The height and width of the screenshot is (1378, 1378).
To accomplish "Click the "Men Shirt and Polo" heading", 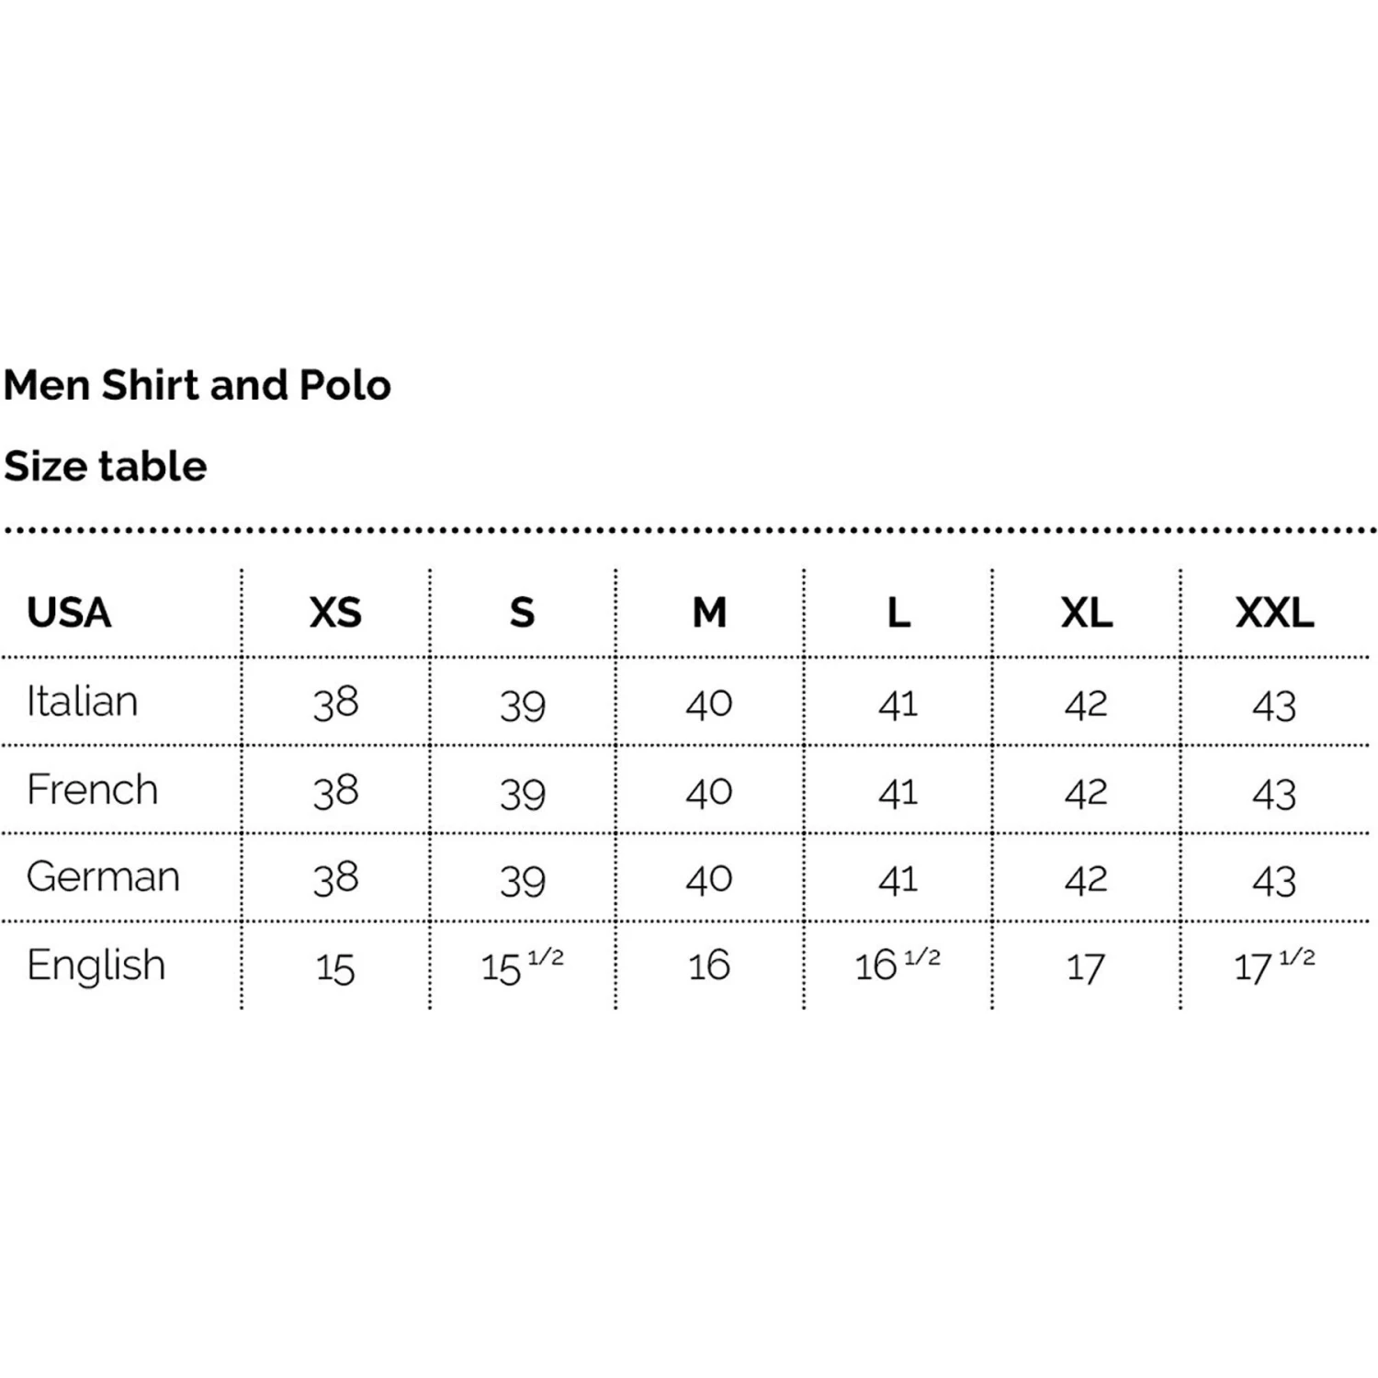I will [198, 385].
